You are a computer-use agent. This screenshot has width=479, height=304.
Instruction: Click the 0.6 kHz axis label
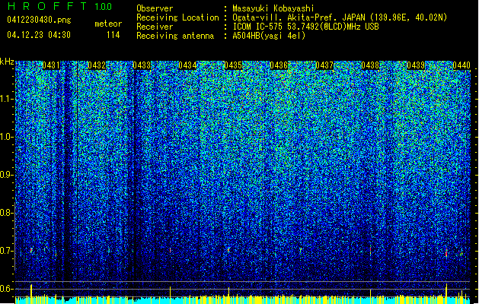7,289
